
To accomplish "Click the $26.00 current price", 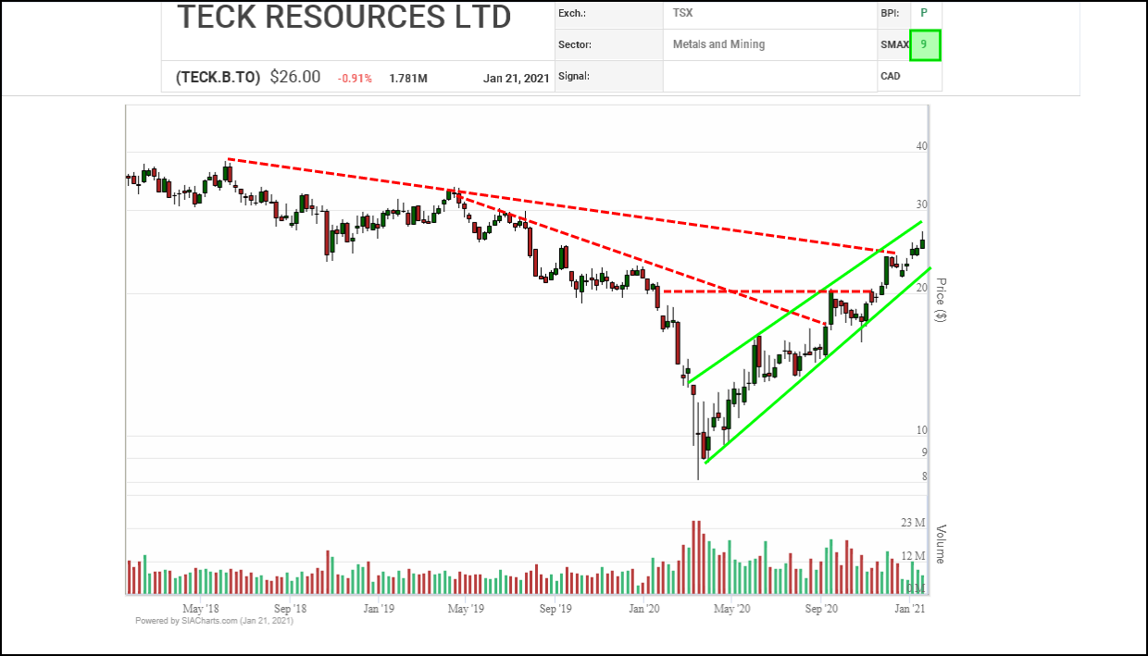I will 295,78.
